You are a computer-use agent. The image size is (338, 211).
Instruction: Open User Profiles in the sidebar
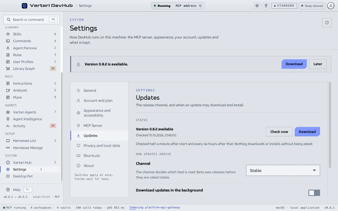[x=30, y=62]
